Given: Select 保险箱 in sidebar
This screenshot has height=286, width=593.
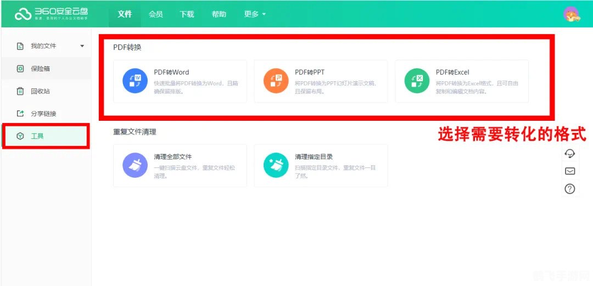Looking at the screenshot, I should 46,69.
